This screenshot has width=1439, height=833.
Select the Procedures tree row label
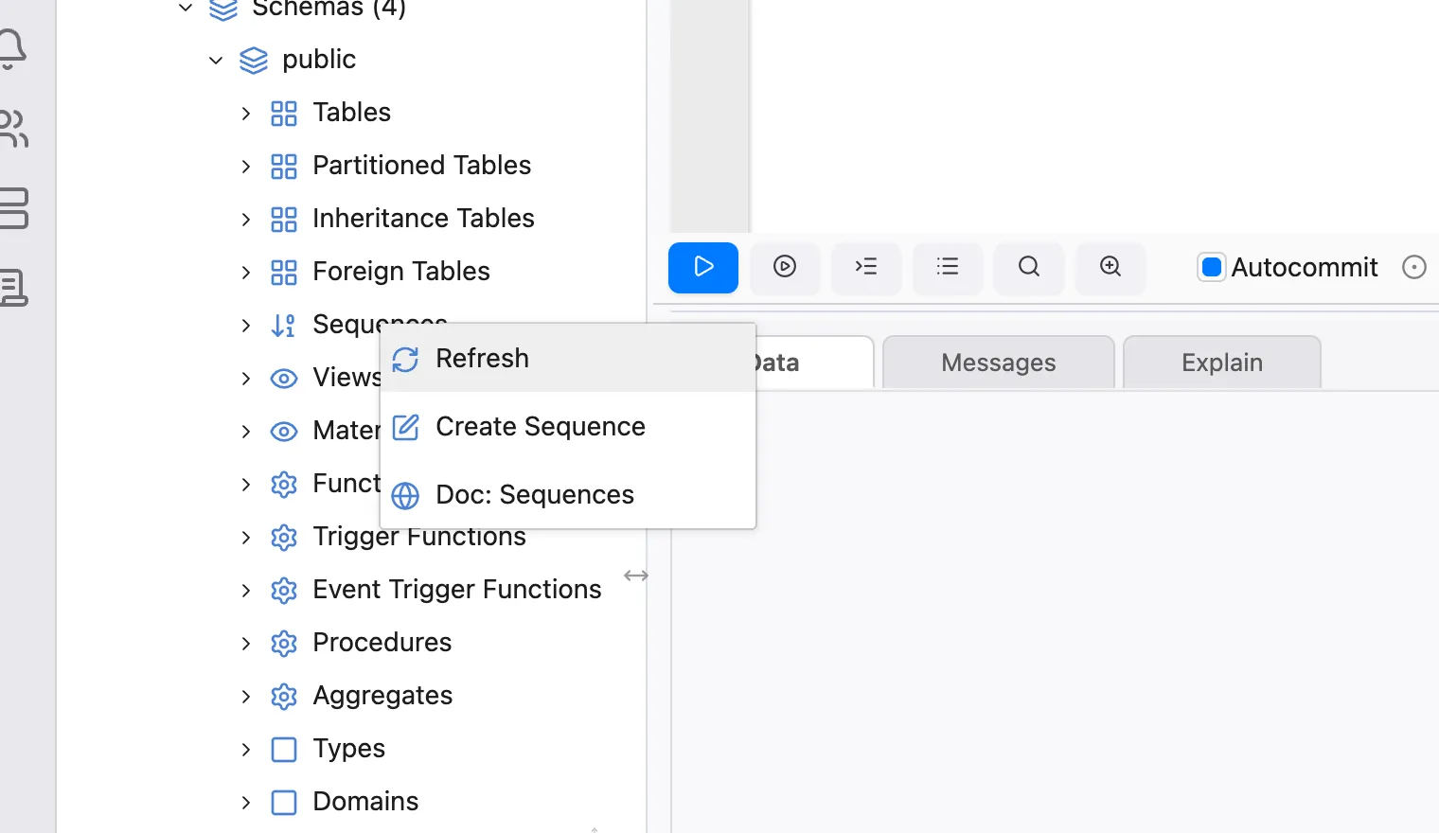[382, 643]
